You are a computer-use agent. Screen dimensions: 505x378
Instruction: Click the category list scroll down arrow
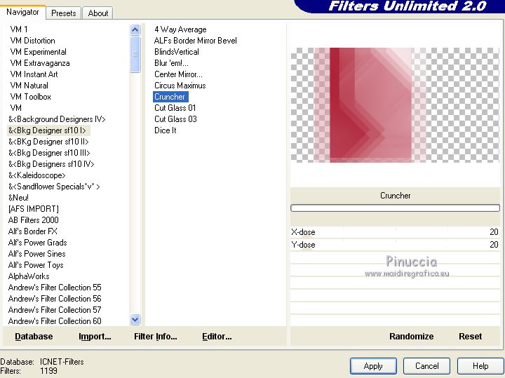[135, 319]
